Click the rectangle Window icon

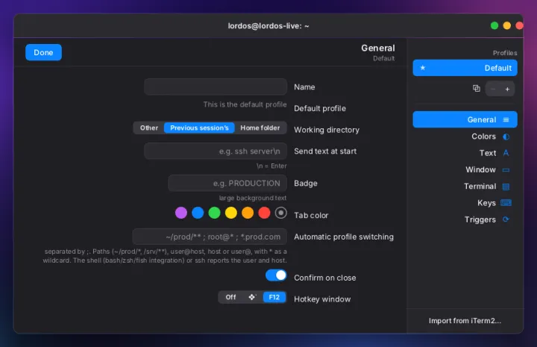(506, 170)
